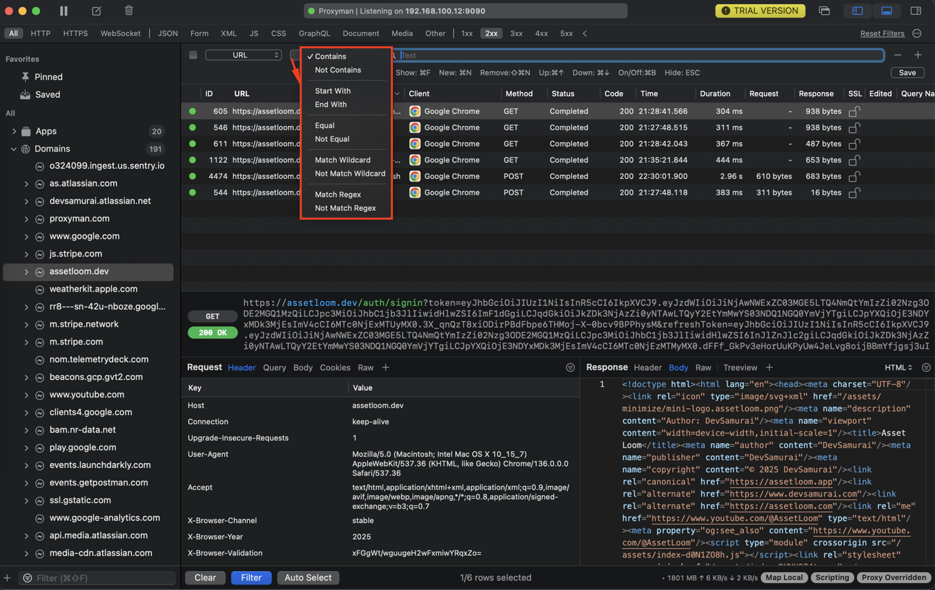The image size is (935, 590).
Task: Open the URL field dropdown
Action: click(243, 55)
